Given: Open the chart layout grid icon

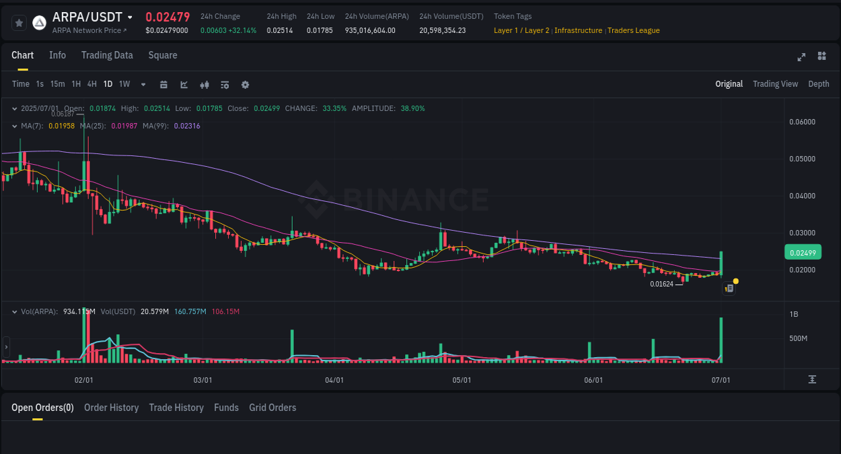Looking at the screenshot, I should (821, 57).
